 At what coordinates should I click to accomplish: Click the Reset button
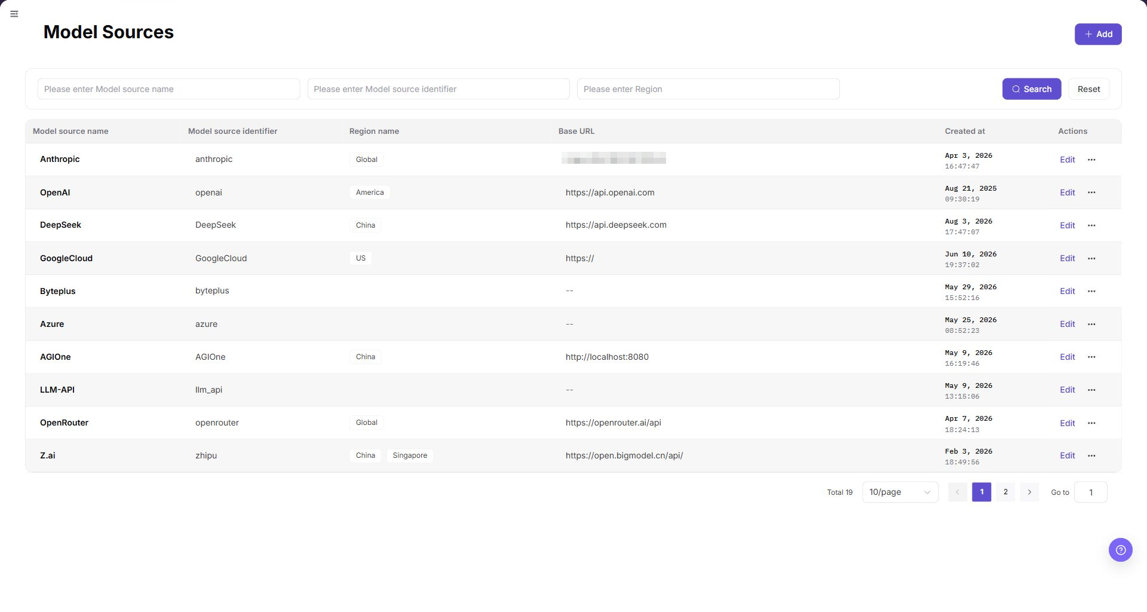click(x=1088, y=89)
